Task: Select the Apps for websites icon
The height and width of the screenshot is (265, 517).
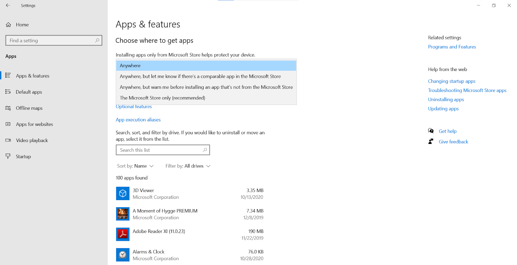Action: [x=8, y=124]
